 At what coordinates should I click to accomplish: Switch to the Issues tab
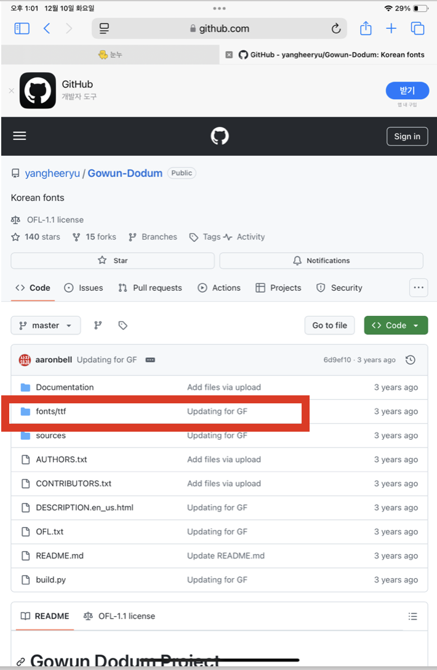pyautogui.click(x=84, y=288)
